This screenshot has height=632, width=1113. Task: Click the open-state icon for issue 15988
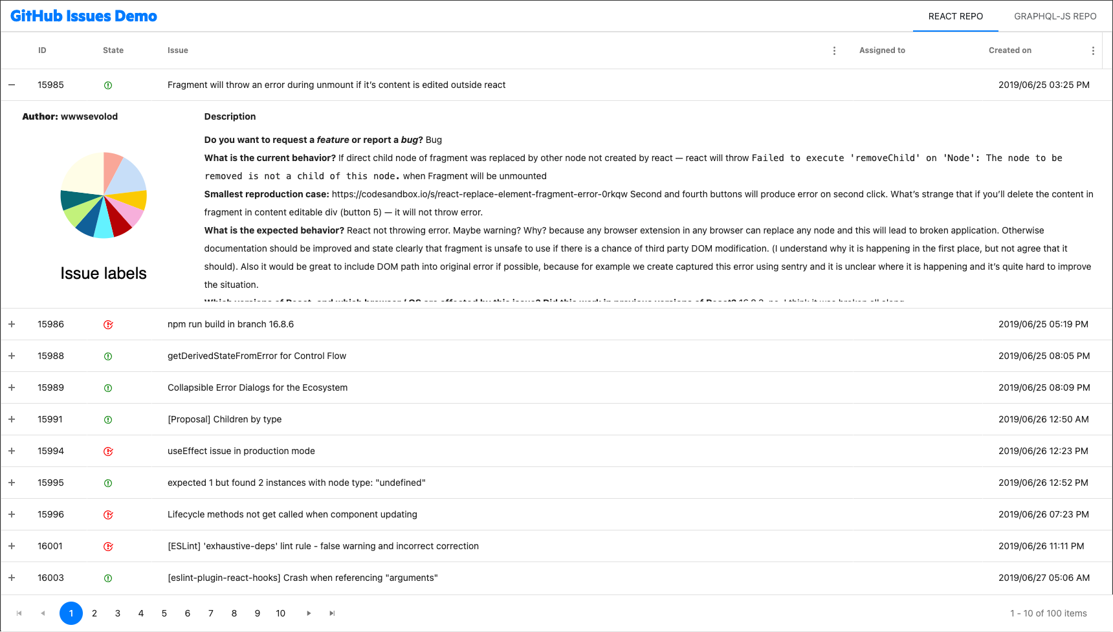[x=107, y=356]
